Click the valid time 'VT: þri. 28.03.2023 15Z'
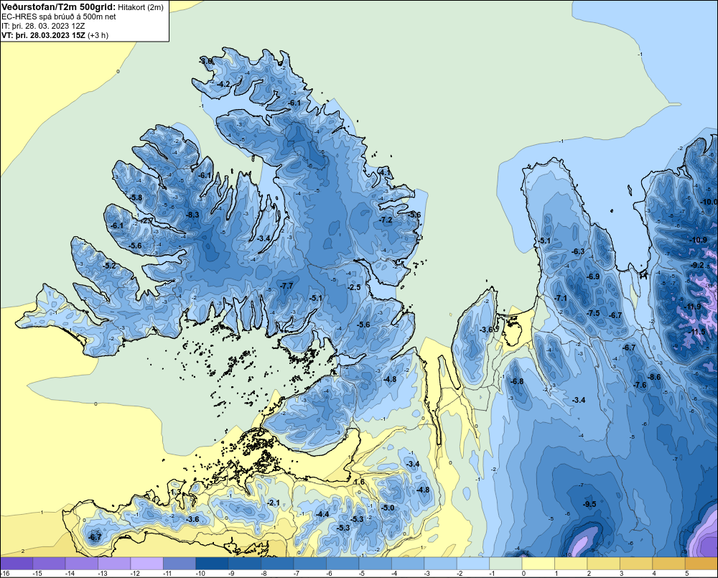 click(43, 34)
